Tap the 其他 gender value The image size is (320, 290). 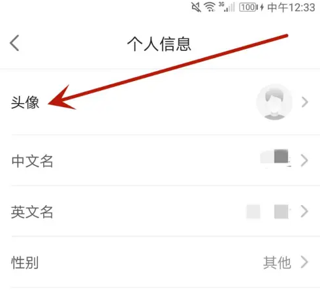[277, 263]
